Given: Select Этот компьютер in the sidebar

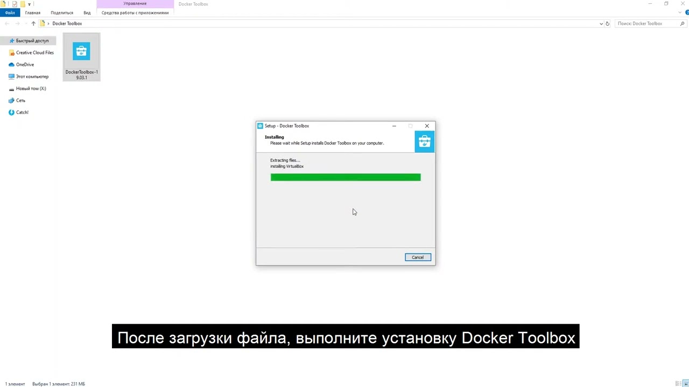Looking at the screenshot, I should (32, 77).
